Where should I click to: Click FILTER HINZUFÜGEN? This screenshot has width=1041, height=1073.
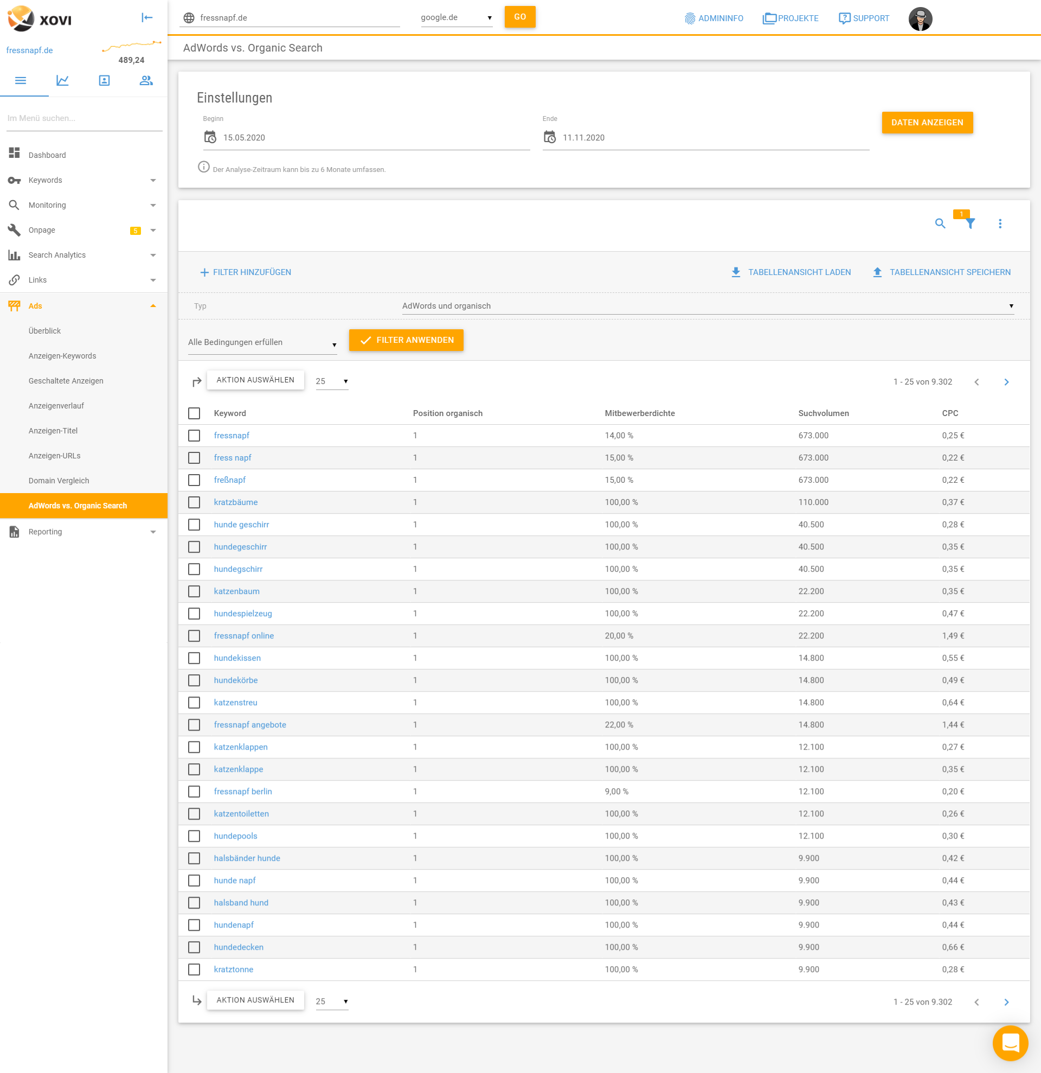(x=246, y=272)
